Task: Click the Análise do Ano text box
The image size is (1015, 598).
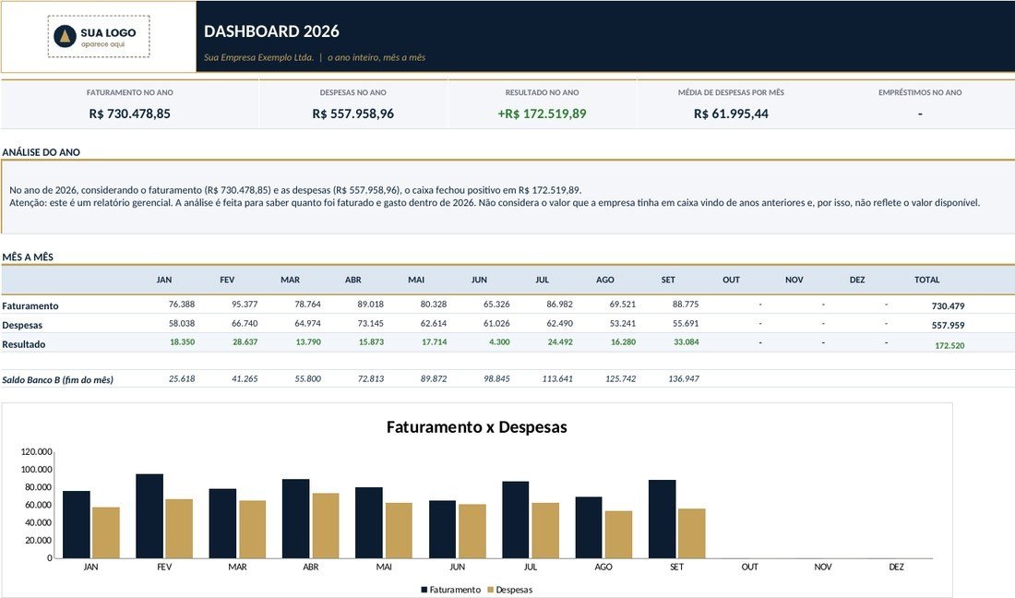Action: click(x=508, y=197)
